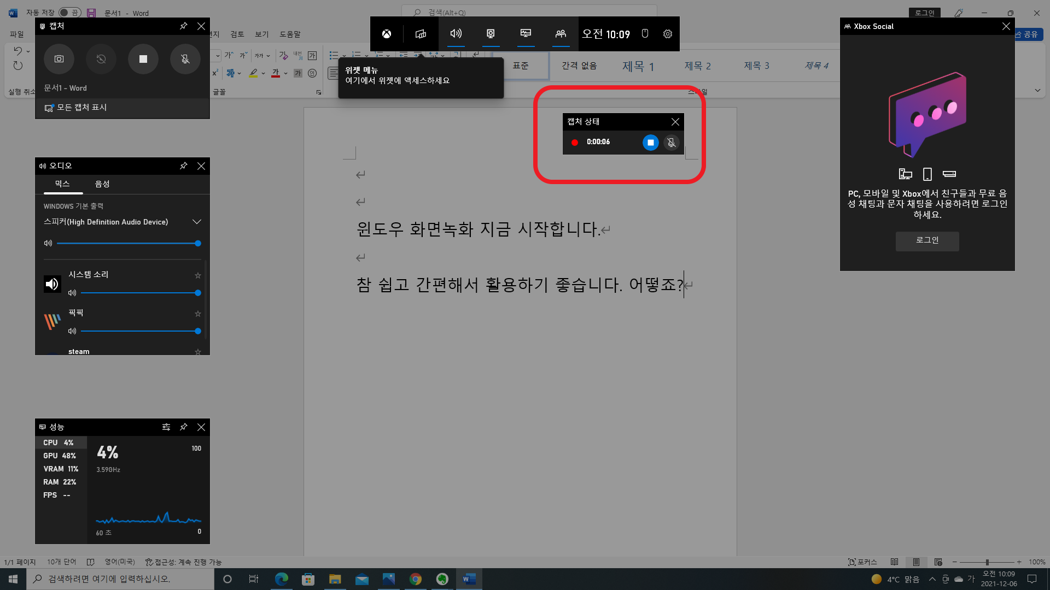This screenshot has height=590, width=1050.
Task: Expand the Word styles gallery arrow
Action: [1037, 91]
